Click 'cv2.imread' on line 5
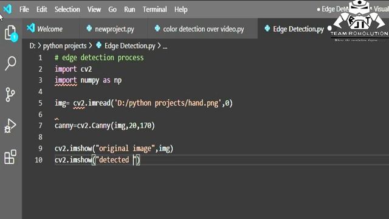The width and height of the screenshot is (389, 219). 92,103
